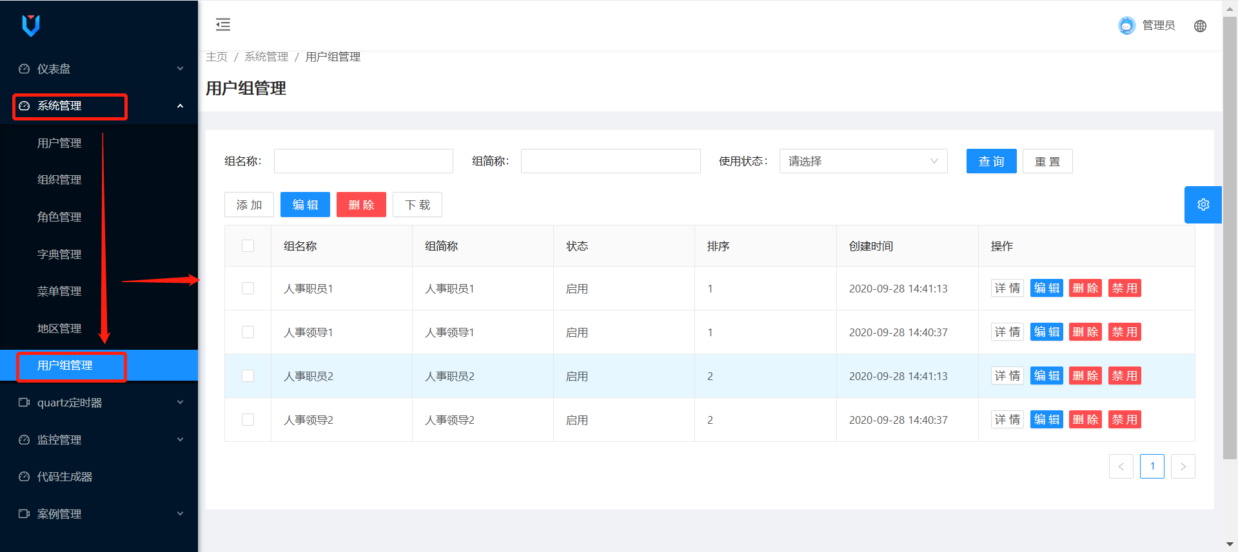The image size is (1238, 552).
Task: Open 角色管理 in the sidebar
Action: pos(59,217)
